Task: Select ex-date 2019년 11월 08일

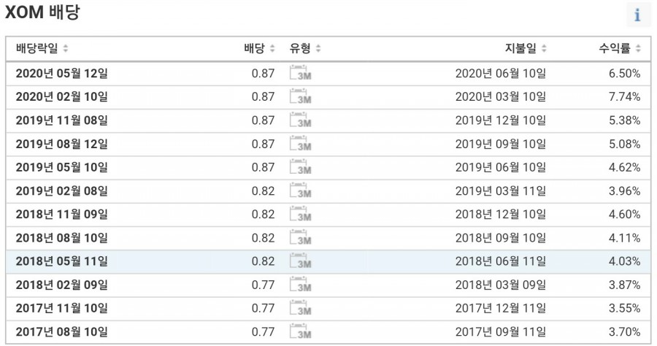Action: click(x=62, y=120)
